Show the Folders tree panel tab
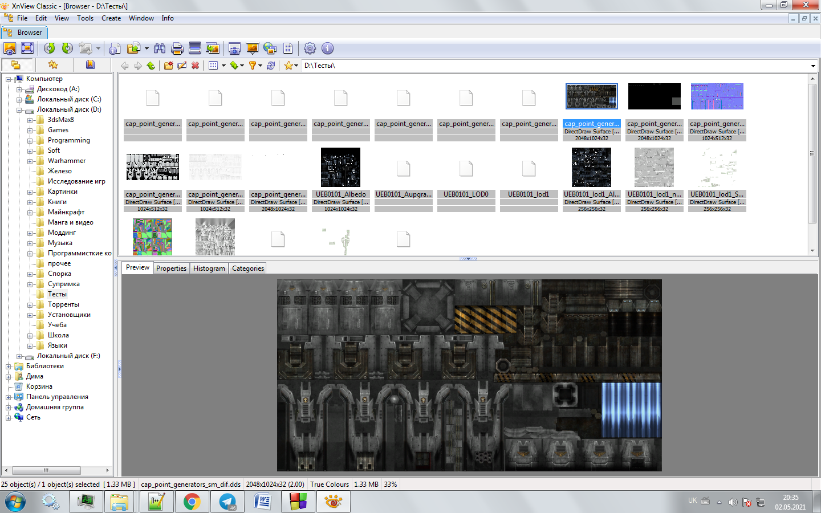Screen dimensions: 821x513 coord(16,65)
